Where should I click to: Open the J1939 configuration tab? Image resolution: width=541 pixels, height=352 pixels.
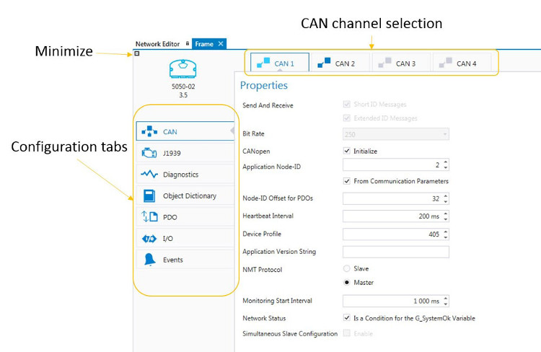pos(185,153)
